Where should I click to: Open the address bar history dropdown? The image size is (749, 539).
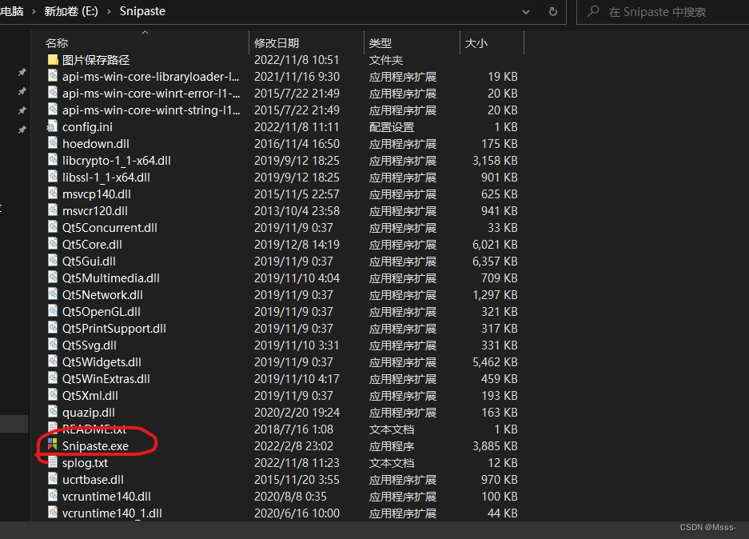(x=526, y=12)
